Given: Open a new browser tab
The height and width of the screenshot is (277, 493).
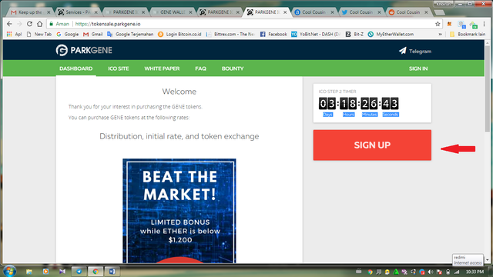Looking at the screenshot, I should [440, 12].
